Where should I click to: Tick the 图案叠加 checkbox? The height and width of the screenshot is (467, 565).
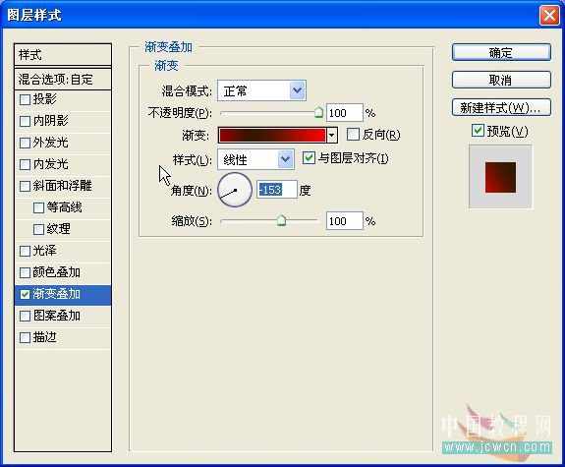pos(25,316)
